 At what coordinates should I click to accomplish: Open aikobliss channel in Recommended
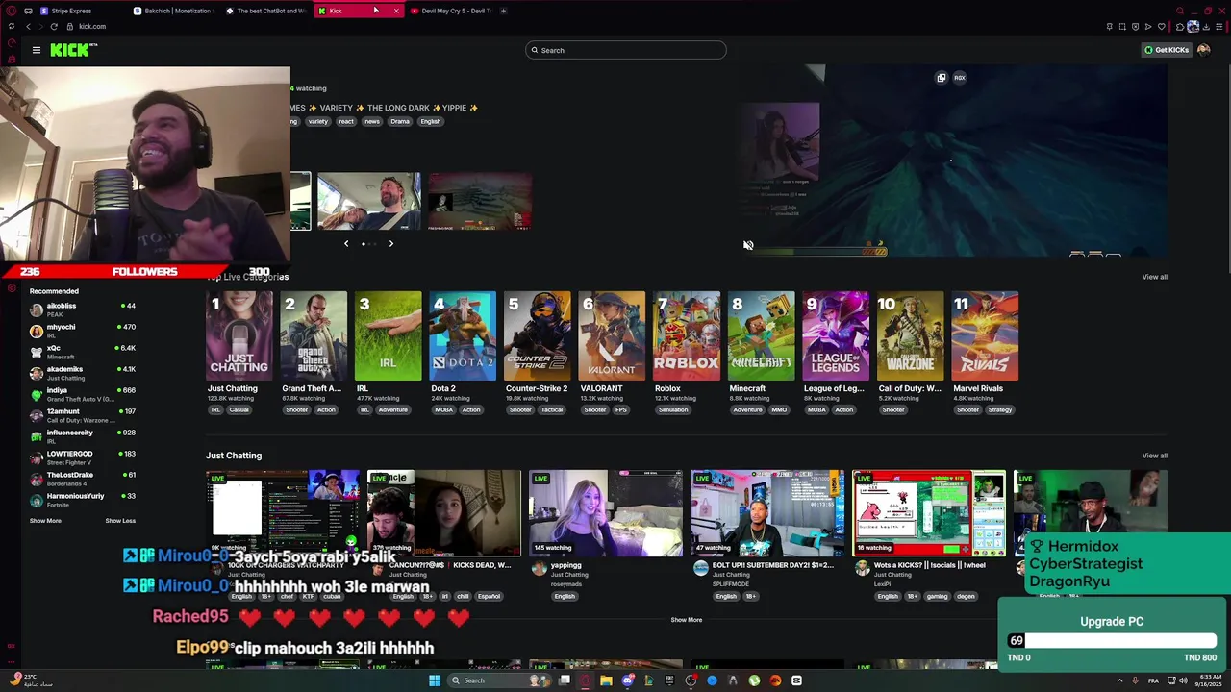coord(83,309)
